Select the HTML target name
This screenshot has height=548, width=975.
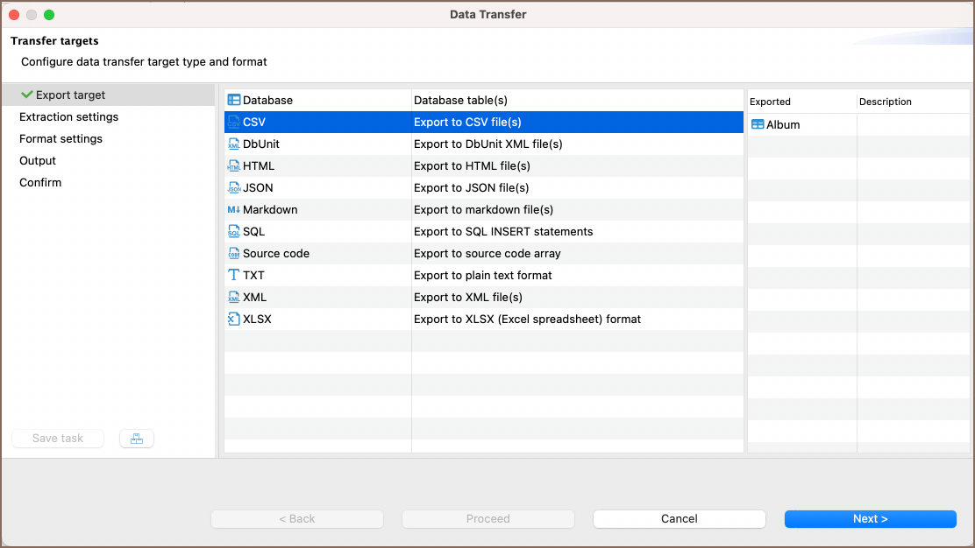pyautogui.click(x=259, y=165)
